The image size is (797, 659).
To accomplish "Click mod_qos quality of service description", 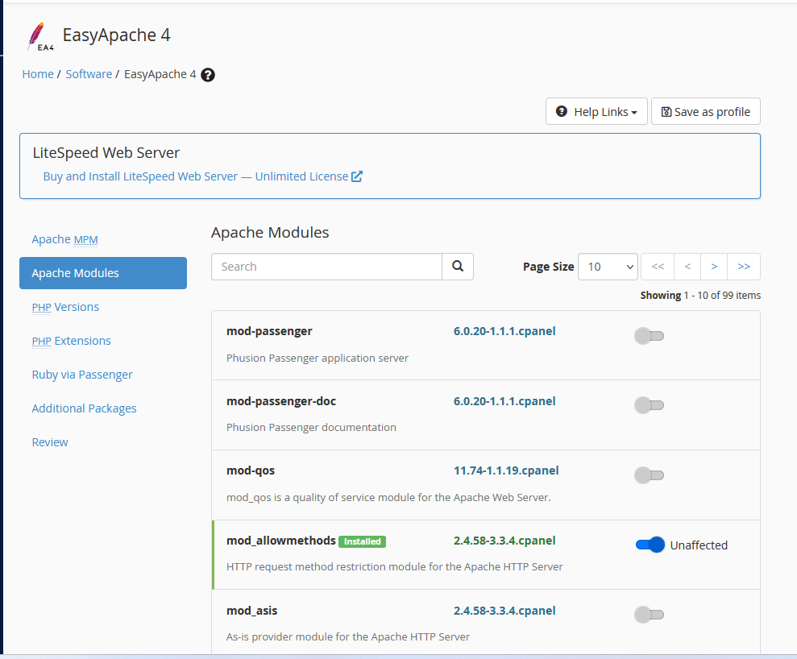I will 388,497.
